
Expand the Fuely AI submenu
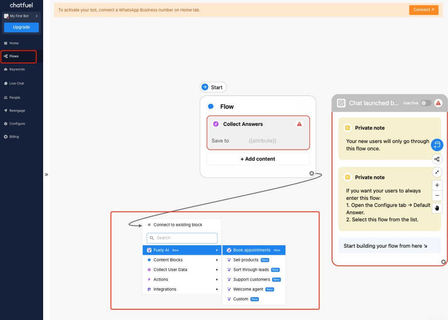pos(182,250)
